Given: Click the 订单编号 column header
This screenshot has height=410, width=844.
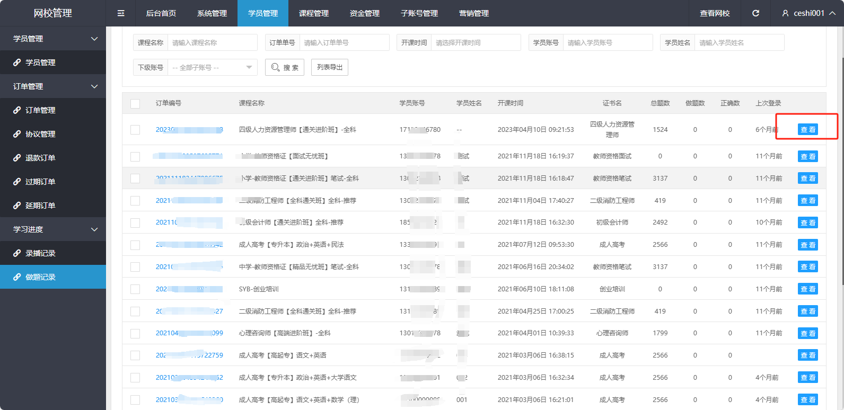Looking at the screenshot, I should (169, 103).
